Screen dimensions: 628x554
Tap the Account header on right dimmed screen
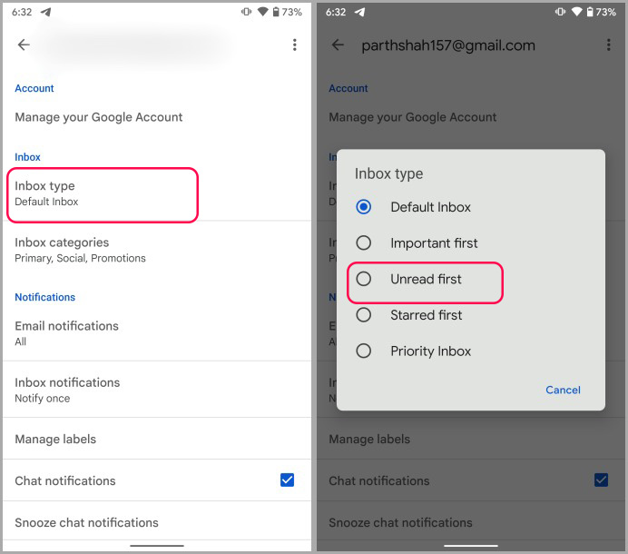click(x=348, y=88)
